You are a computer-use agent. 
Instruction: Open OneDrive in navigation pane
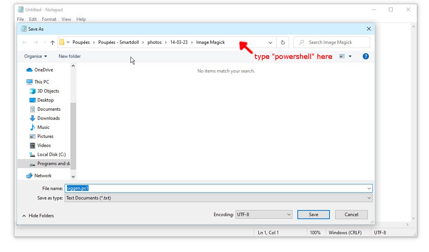(44, 70)
